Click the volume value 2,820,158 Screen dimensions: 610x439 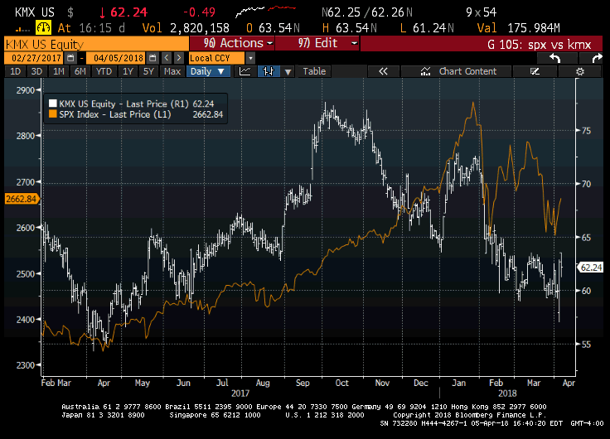point(200,28)
